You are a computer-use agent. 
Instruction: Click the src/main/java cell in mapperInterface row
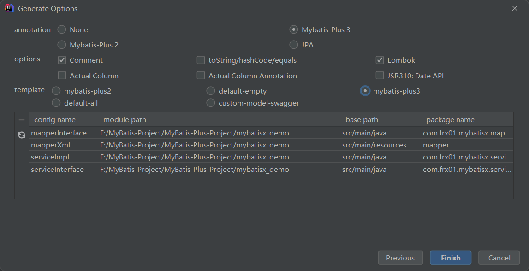click(380, 133)
